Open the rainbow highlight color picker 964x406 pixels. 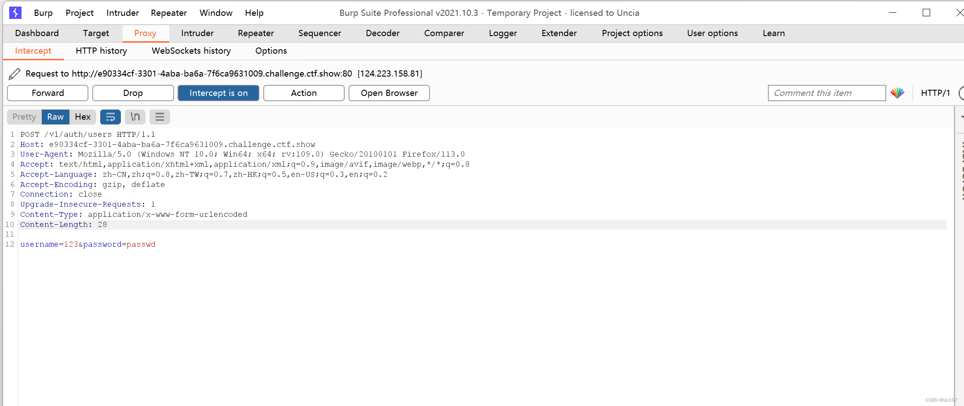pyautogui.click(x=897, y=93)
